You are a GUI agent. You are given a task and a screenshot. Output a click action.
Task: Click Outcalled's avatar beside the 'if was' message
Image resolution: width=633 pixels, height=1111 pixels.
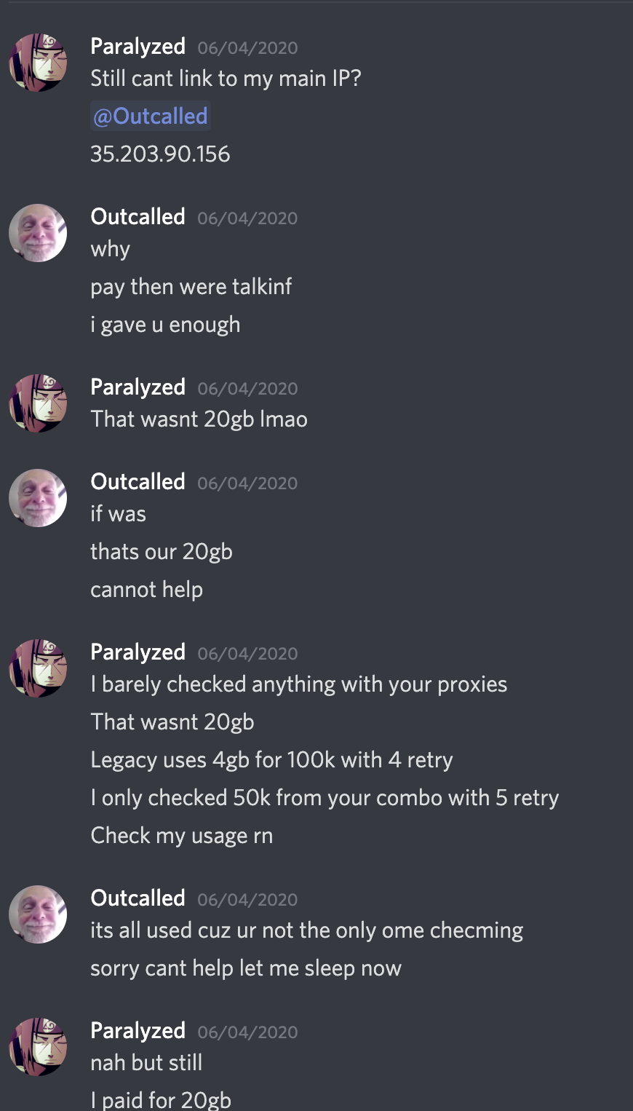click(x=38, y=498)
